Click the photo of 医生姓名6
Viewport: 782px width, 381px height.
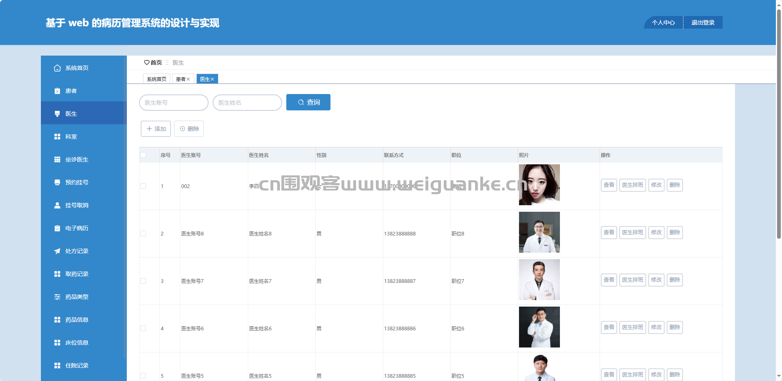click(x=539, y=327)
